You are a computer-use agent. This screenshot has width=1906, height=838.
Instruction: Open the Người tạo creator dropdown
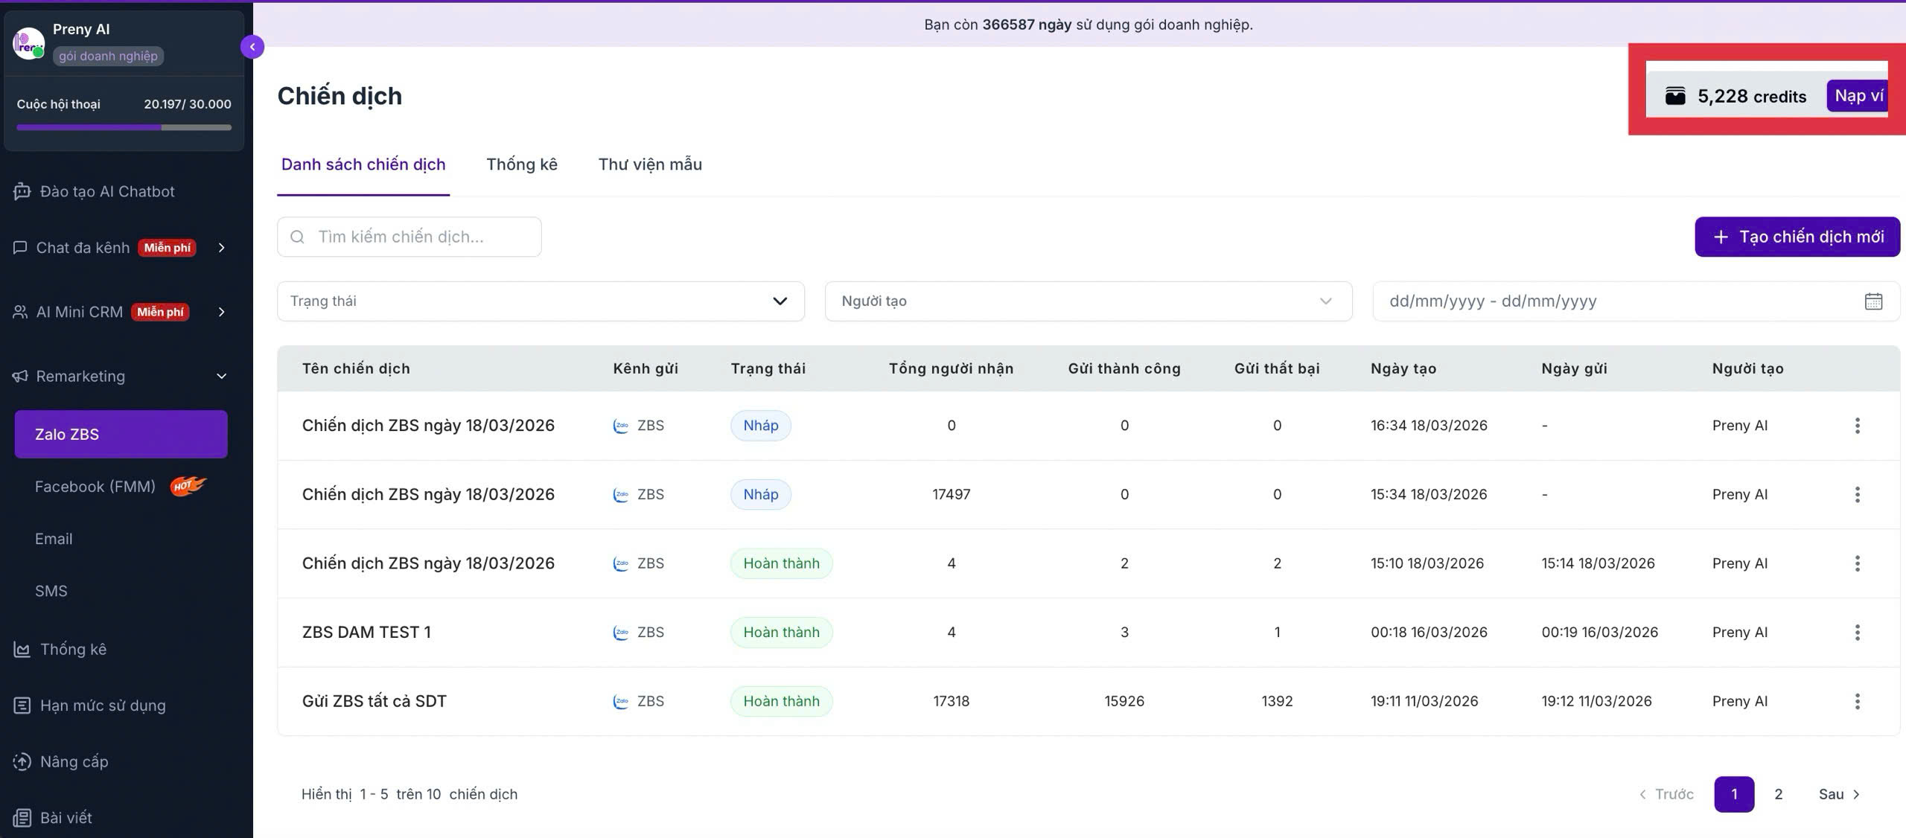1089,301
